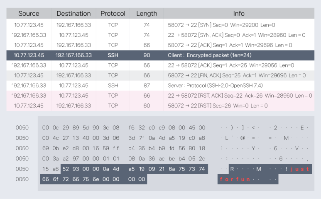This screenshot has width=321, height=199.
Task: Click hex bytes '00 0c 29 89' on first line
Action: (60, 128)
